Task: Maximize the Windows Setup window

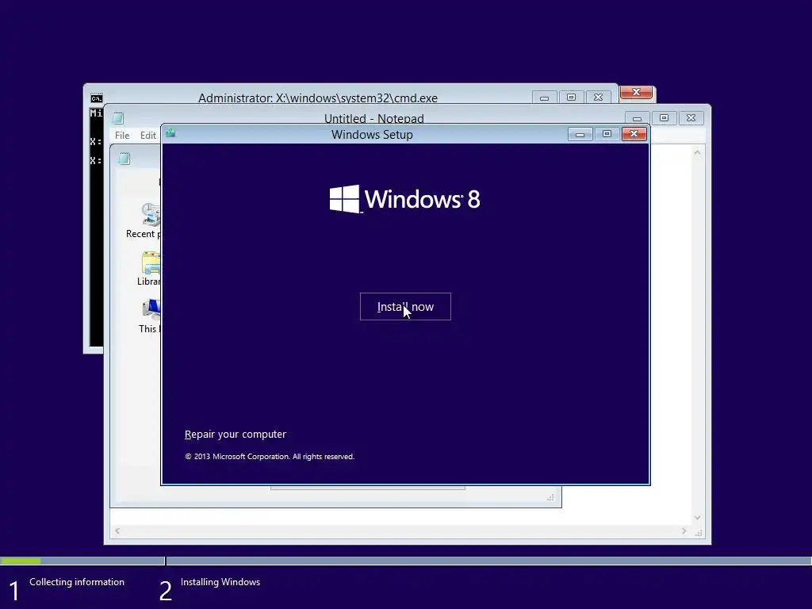Action: point(607,134)
